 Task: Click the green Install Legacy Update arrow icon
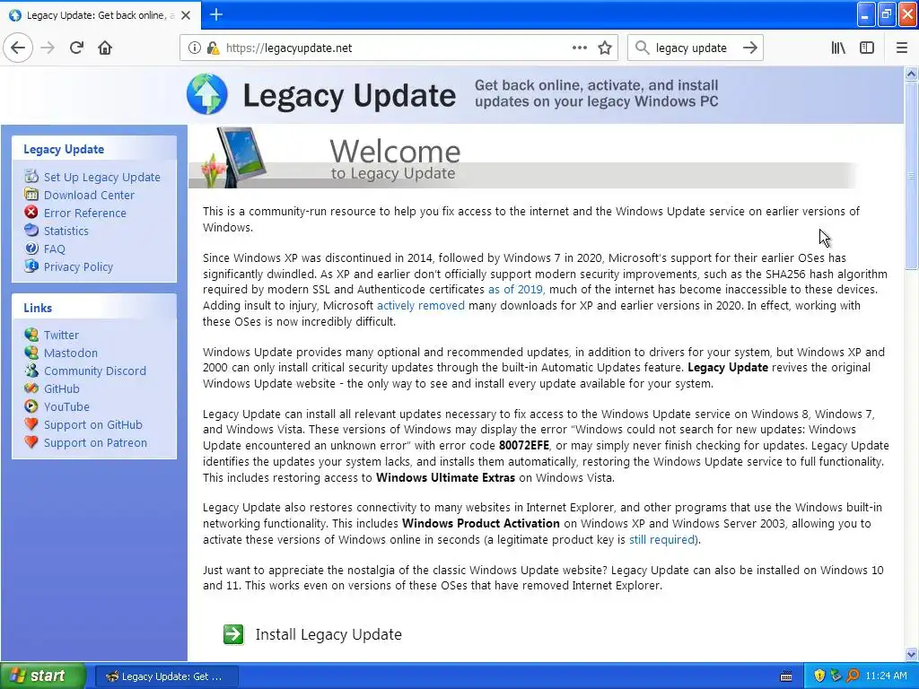pos(233,634)
